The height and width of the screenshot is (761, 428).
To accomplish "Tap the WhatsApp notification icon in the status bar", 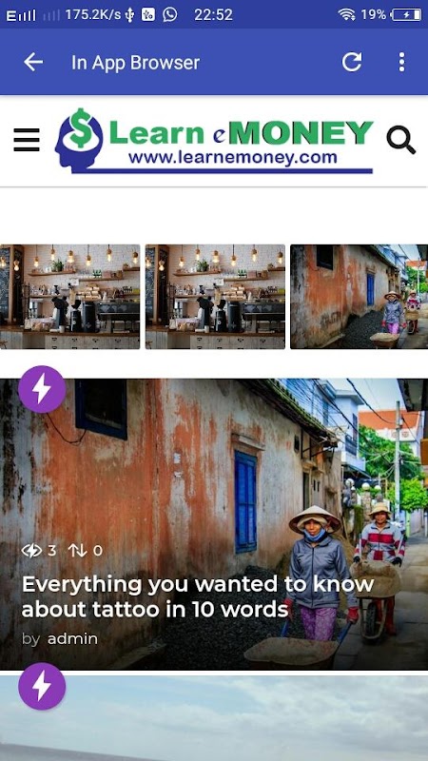I will pyautogui.click(x=170, y=14).
